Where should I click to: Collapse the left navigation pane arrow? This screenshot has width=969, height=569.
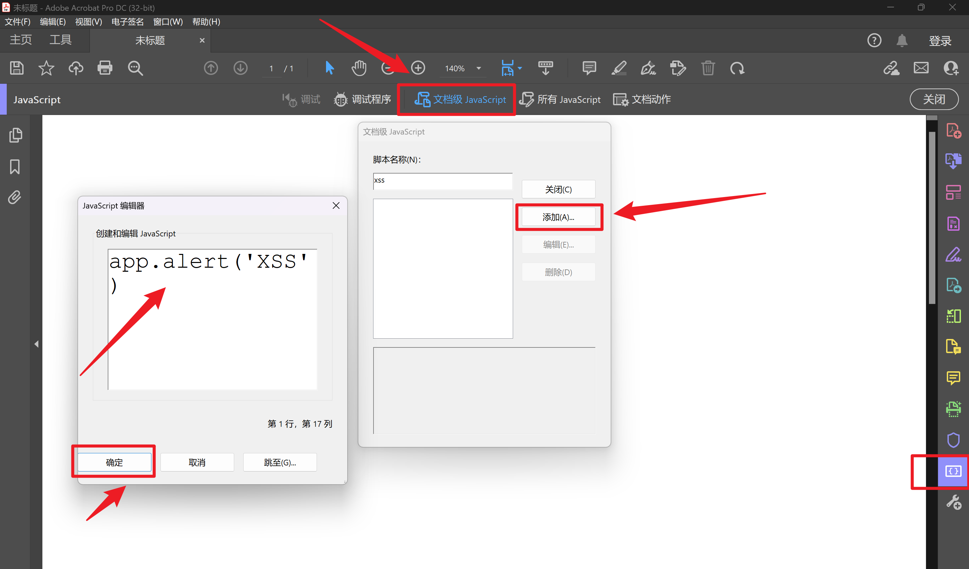[37, 344]
